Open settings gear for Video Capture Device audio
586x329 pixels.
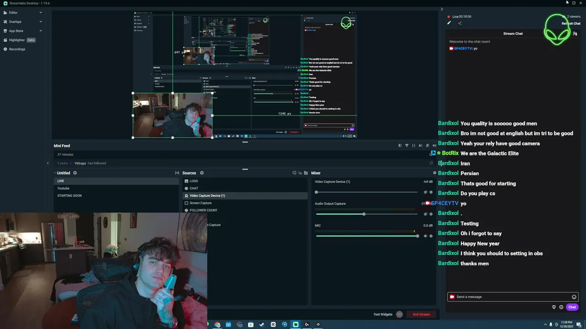pos(431,192)
